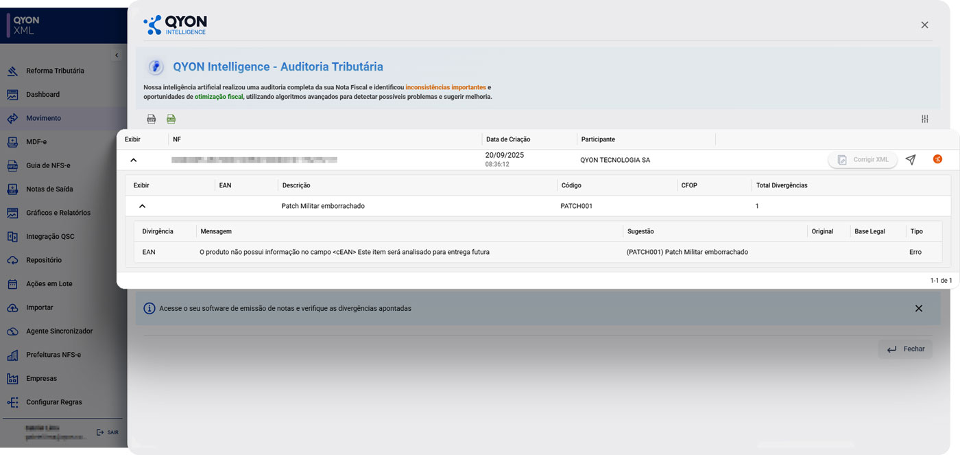Open Notas de Saída menu

(x=49, y=189)
